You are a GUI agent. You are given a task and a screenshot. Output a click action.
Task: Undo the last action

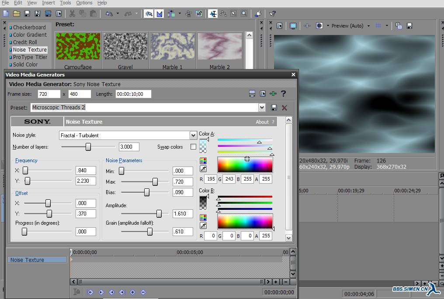[x=109, y=13]
